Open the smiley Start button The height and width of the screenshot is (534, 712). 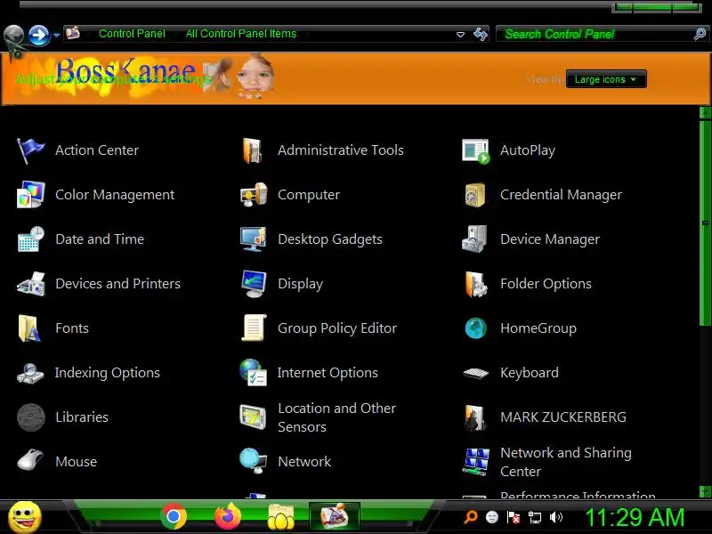click(25, 518)
